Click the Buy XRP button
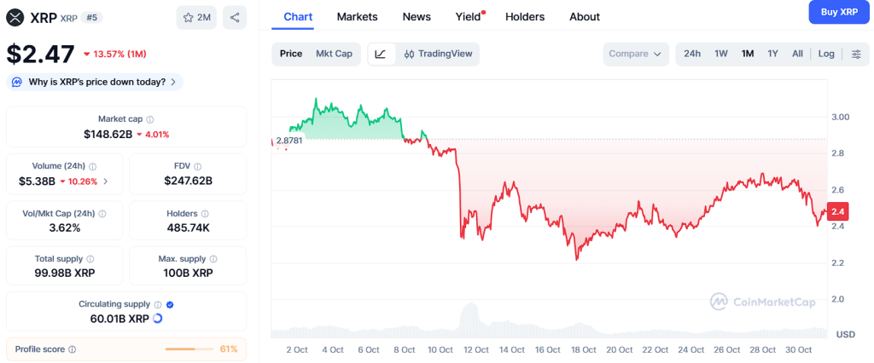Screen dimensions: 874x363 tap(838, 12)
